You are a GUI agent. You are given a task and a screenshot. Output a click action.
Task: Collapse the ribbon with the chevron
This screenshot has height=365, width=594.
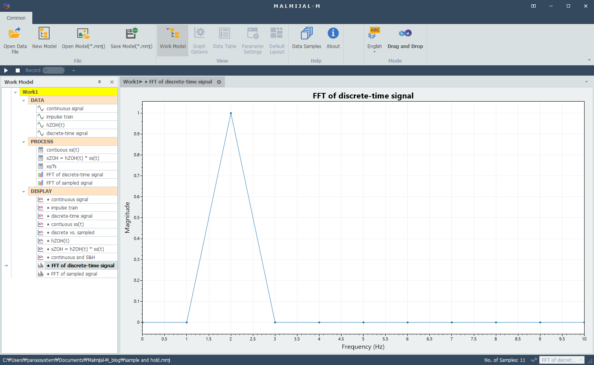click(x=589, y=60)
